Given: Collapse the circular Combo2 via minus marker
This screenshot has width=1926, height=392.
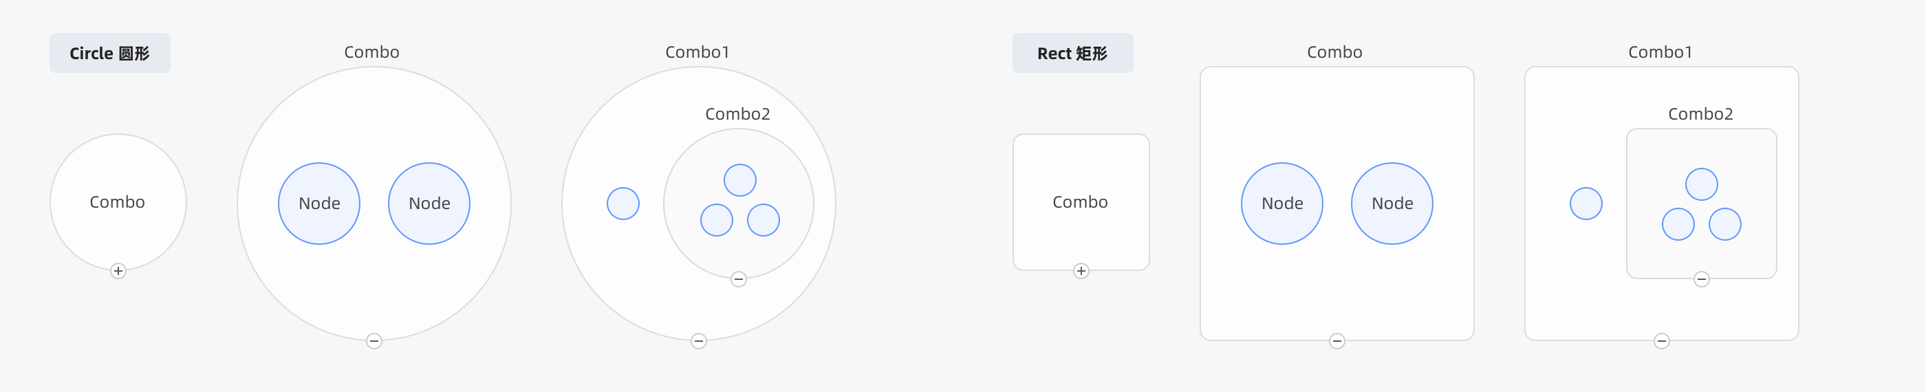Looking at the screenshot, I should [739, 279].
